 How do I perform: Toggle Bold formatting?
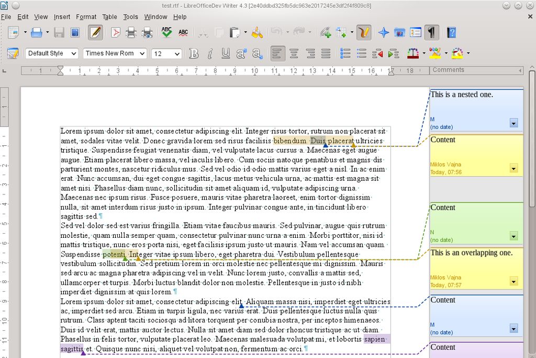194,54
